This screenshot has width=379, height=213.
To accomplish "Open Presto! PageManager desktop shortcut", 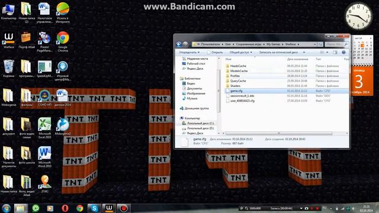I will coord(45,41).
